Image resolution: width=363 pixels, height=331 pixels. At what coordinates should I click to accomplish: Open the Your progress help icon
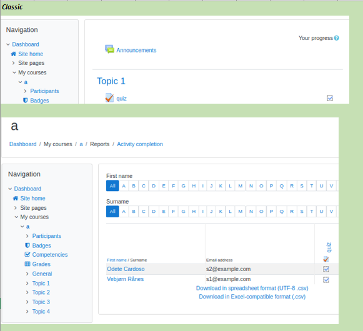click(337, 38)
